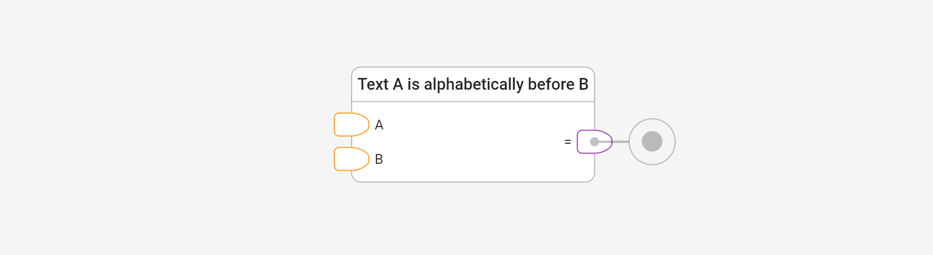Click the word 'Text' in node header
The width and height of the screenshot is (933, 255).
pos(373,84)
